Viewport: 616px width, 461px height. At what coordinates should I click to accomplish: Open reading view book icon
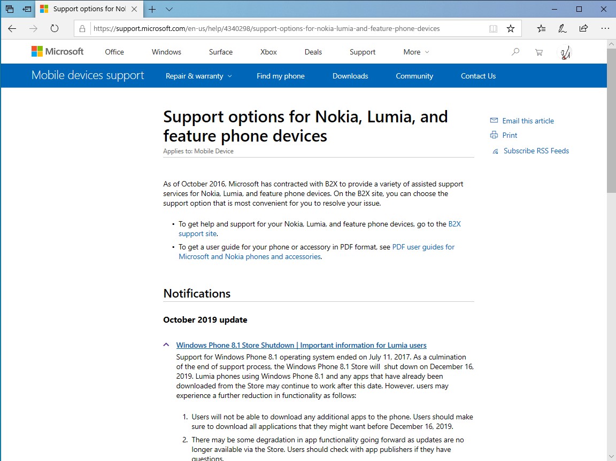pos(493,29)
